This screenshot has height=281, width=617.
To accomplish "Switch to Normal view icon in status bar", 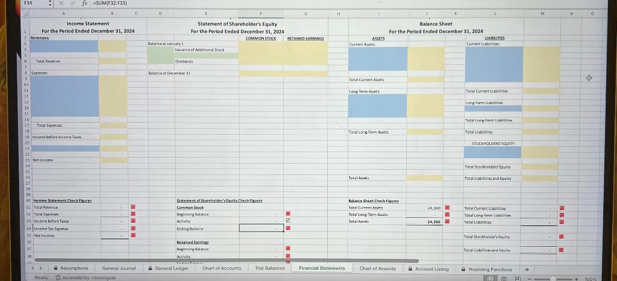I will click(490, 278).
